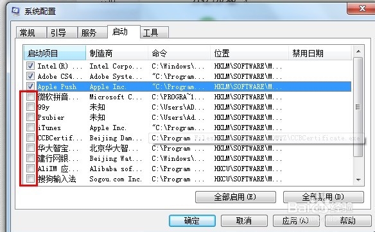Screen dimensions: 375x232
Task: Close the System Configuration window
Action: 362,8
